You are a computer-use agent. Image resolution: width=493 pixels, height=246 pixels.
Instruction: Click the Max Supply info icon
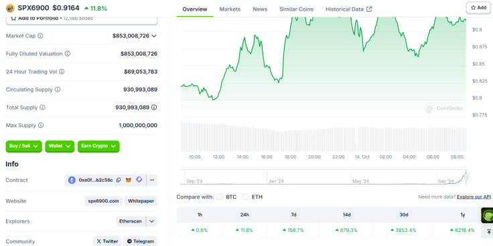pyautogui.click(x=41, y=125)
